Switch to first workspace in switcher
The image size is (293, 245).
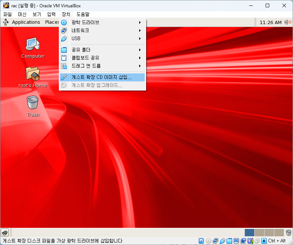click(249, 233)
